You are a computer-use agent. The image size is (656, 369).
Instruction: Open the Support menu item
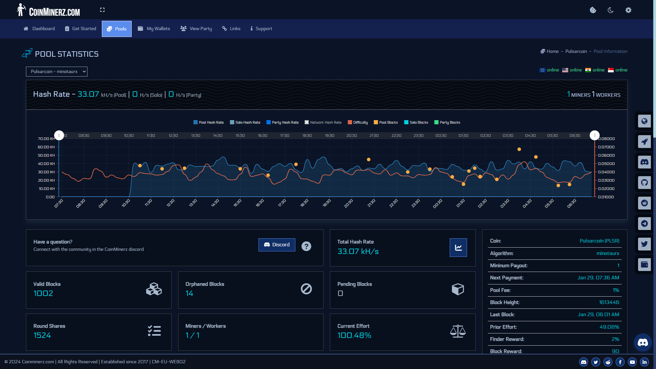tap(261, 29)
